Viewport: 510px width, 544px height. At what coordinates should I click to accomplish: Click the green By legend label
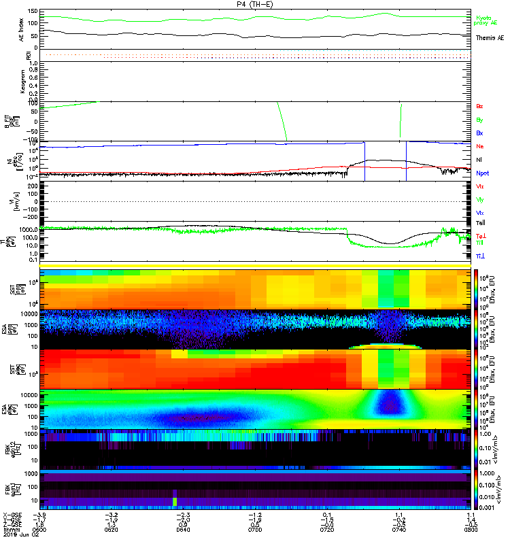(479, 120)
